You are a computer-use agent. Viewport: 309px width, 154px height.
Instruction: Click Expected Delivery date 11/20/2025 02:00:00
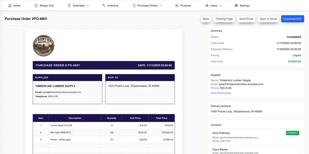(289, 49)
